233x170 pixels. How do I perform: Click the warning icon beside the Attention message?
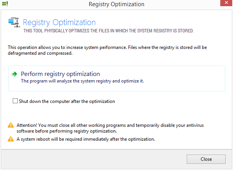point(11,125)
